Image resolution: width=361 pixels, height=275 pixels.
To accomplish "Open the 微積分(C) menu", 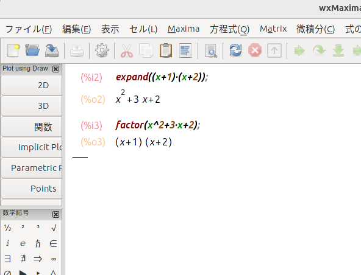I will (x=315, y=29).
